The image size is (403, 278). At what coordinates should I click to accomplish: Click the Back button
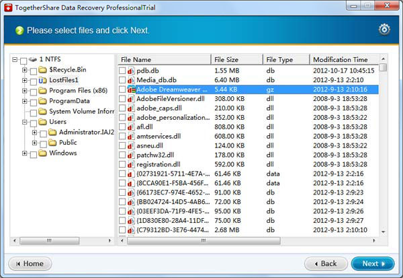[x=326, y=264]
